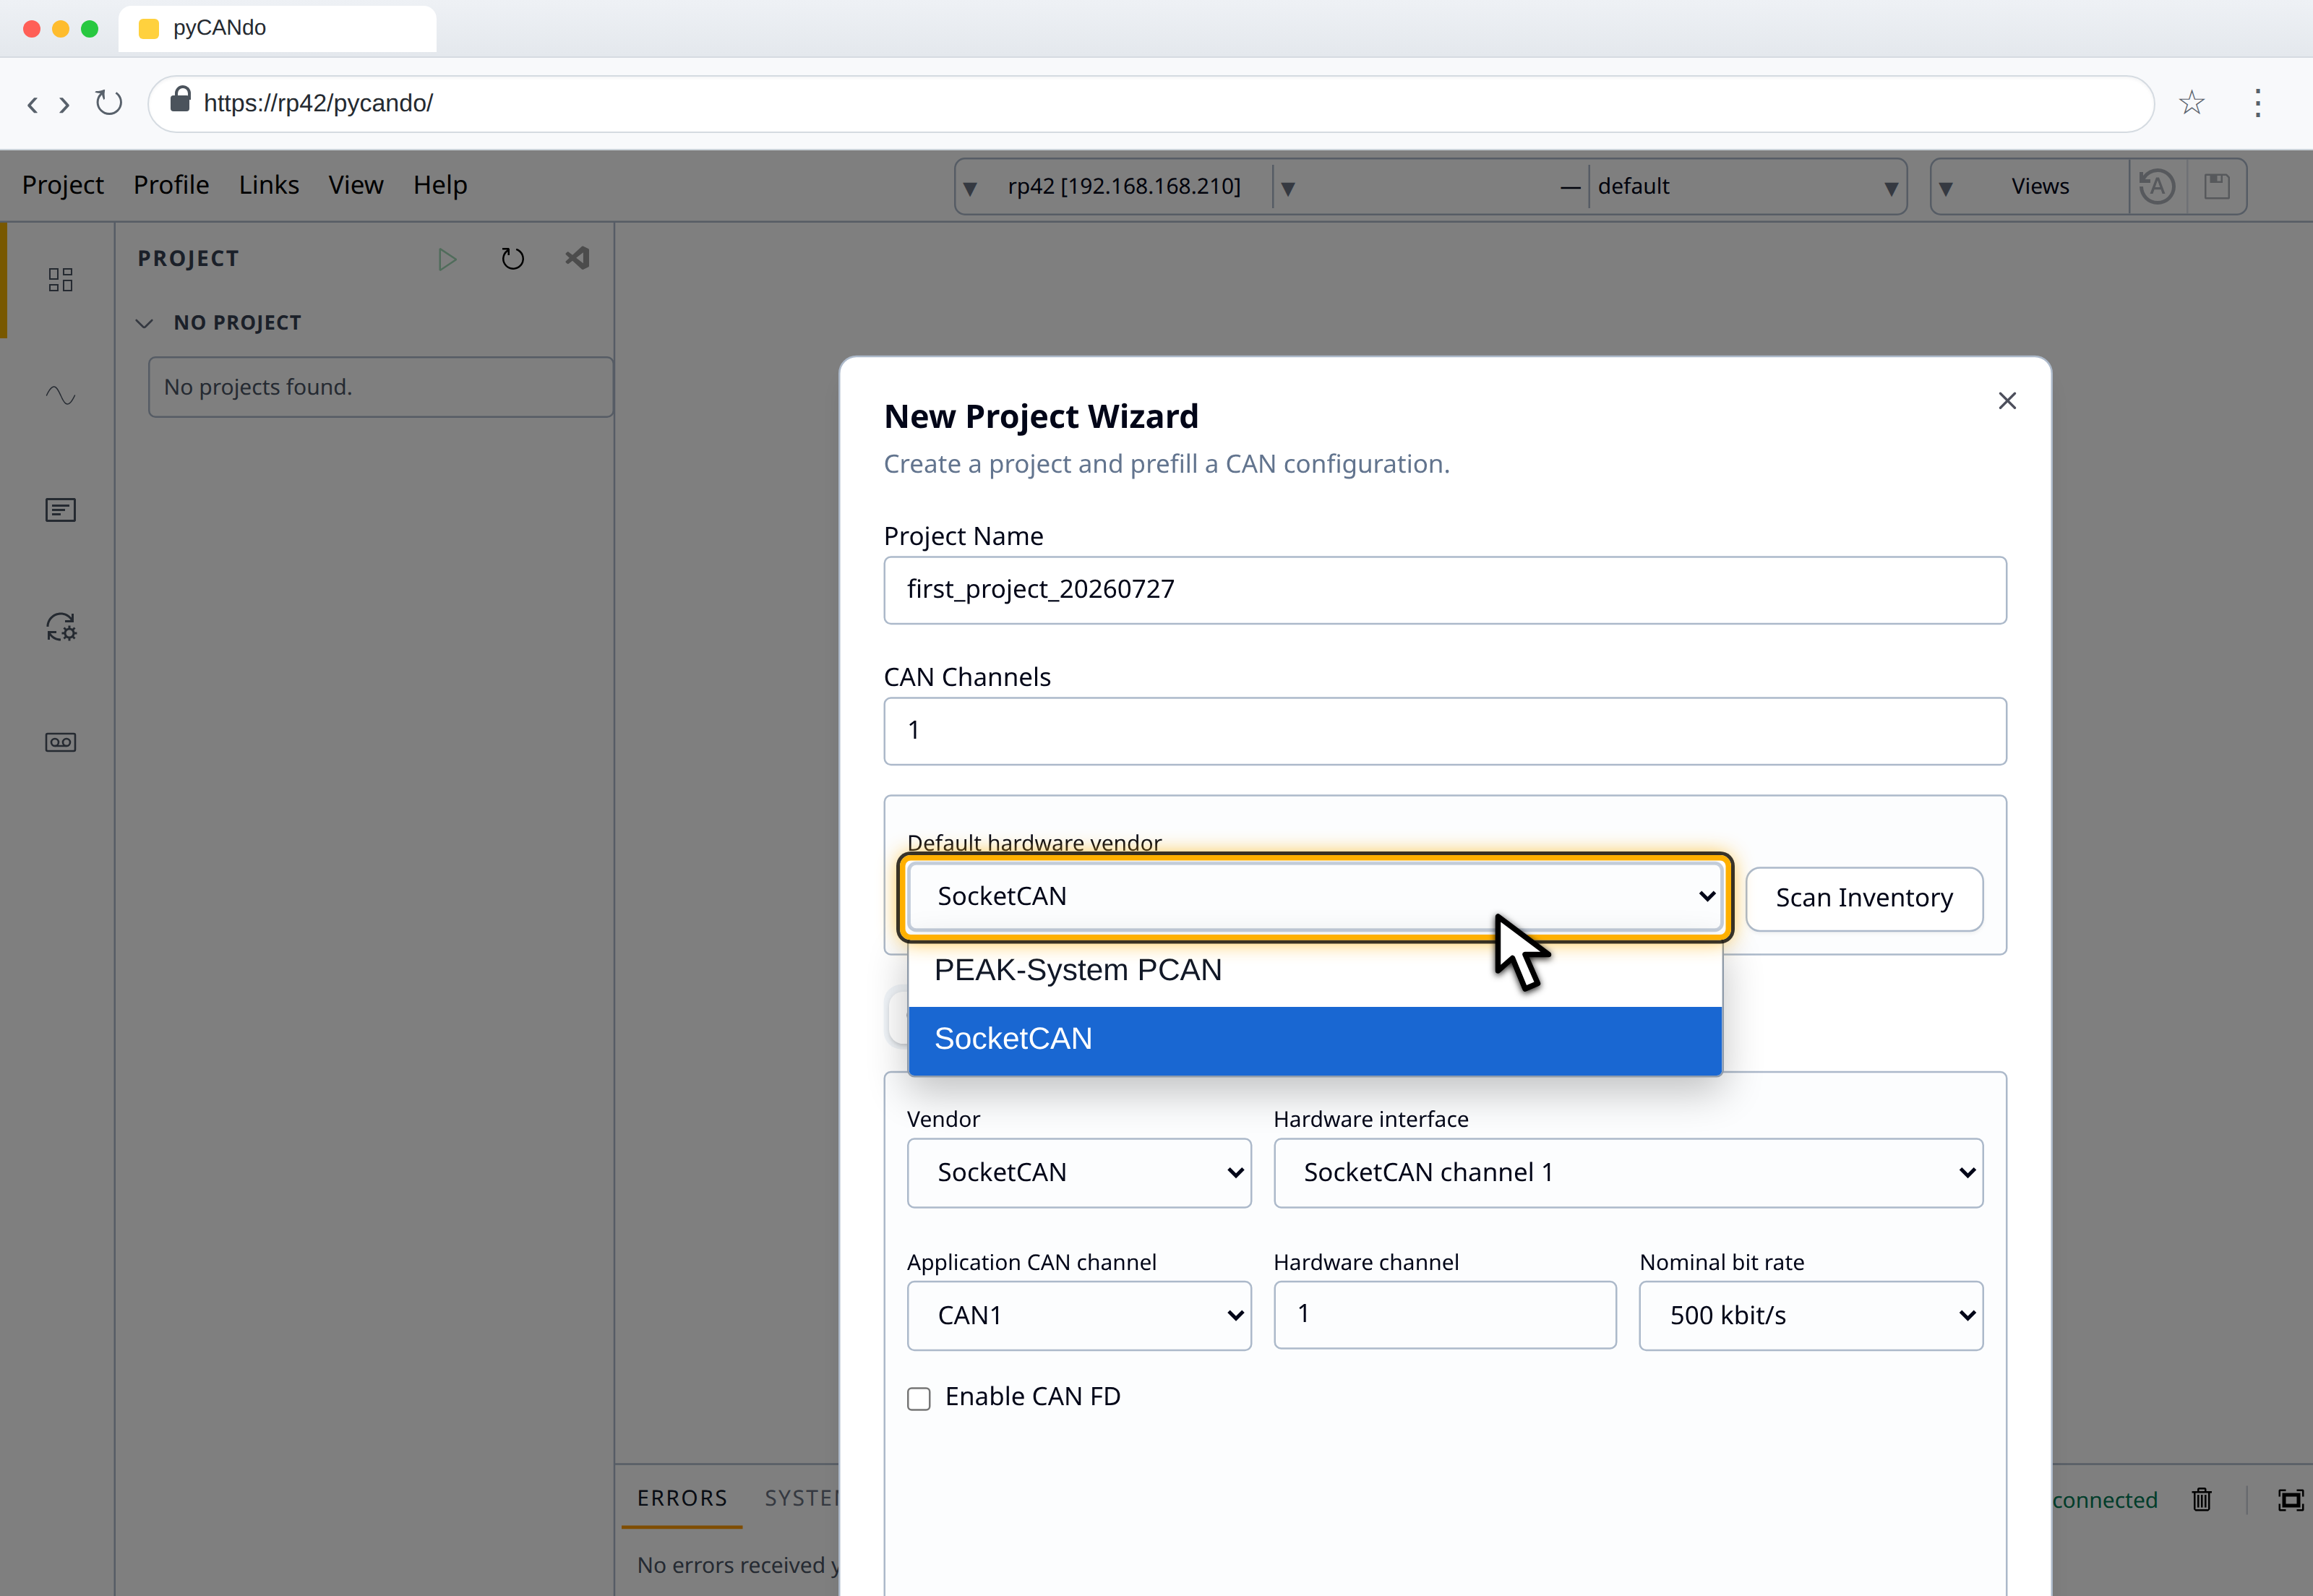The image size is (2313, 1596).
Task: Click the Scan Inventory button
Action: tap(1864, 899)
